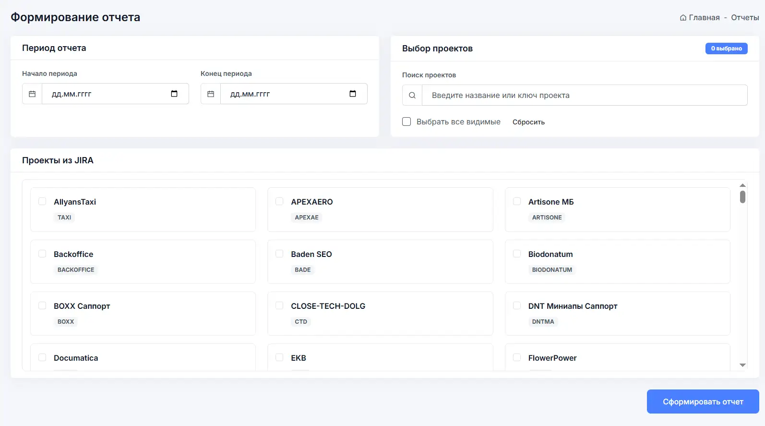
Task: Go to 'Главная' breadcrumb link
Action: coord(704,18)
